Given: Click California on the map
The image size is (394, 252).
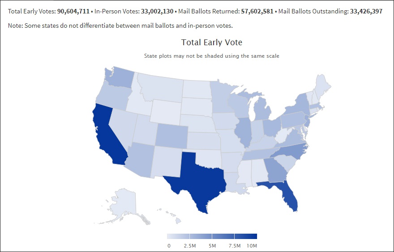Looking at the screenshot, I should (x=107, y=136).
